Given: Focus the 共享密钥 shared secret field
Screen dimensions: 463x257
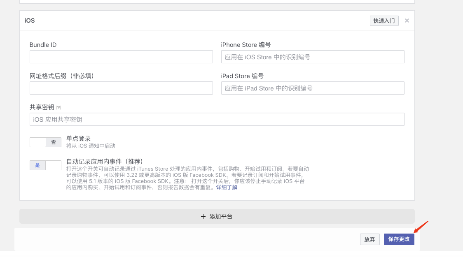Looking at the screenshot, I should 217,119.
